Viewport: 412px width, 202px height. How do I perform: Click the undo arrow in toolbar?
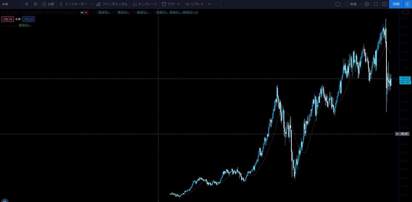click(x=210, y=4)
